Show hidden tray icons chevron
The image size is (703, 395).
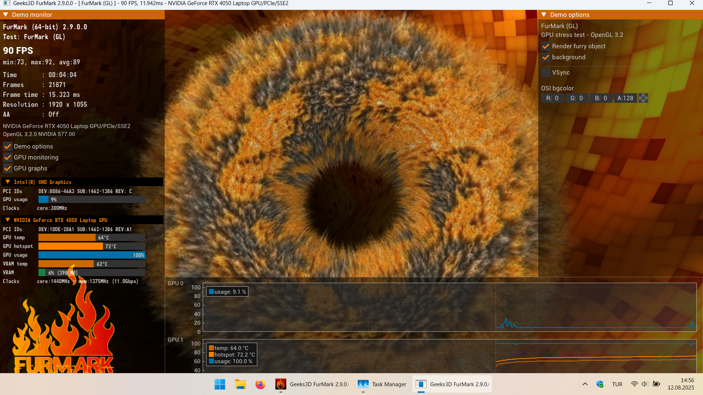tap(585, 384)
